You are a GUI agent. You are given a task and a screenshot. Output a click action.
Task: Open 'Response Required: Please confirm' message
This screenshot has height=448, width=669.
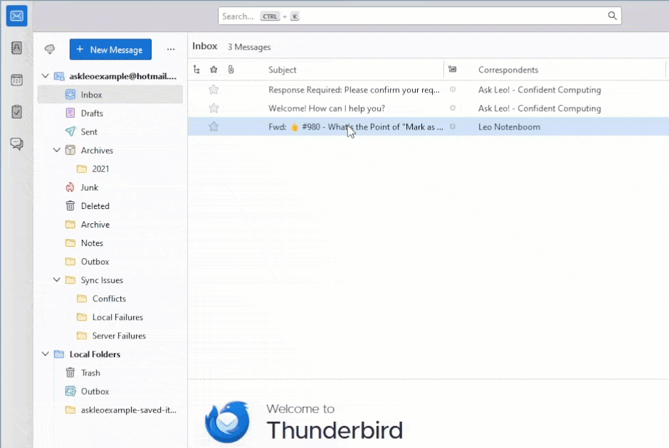pyautogui.click(x=354, y=90)
